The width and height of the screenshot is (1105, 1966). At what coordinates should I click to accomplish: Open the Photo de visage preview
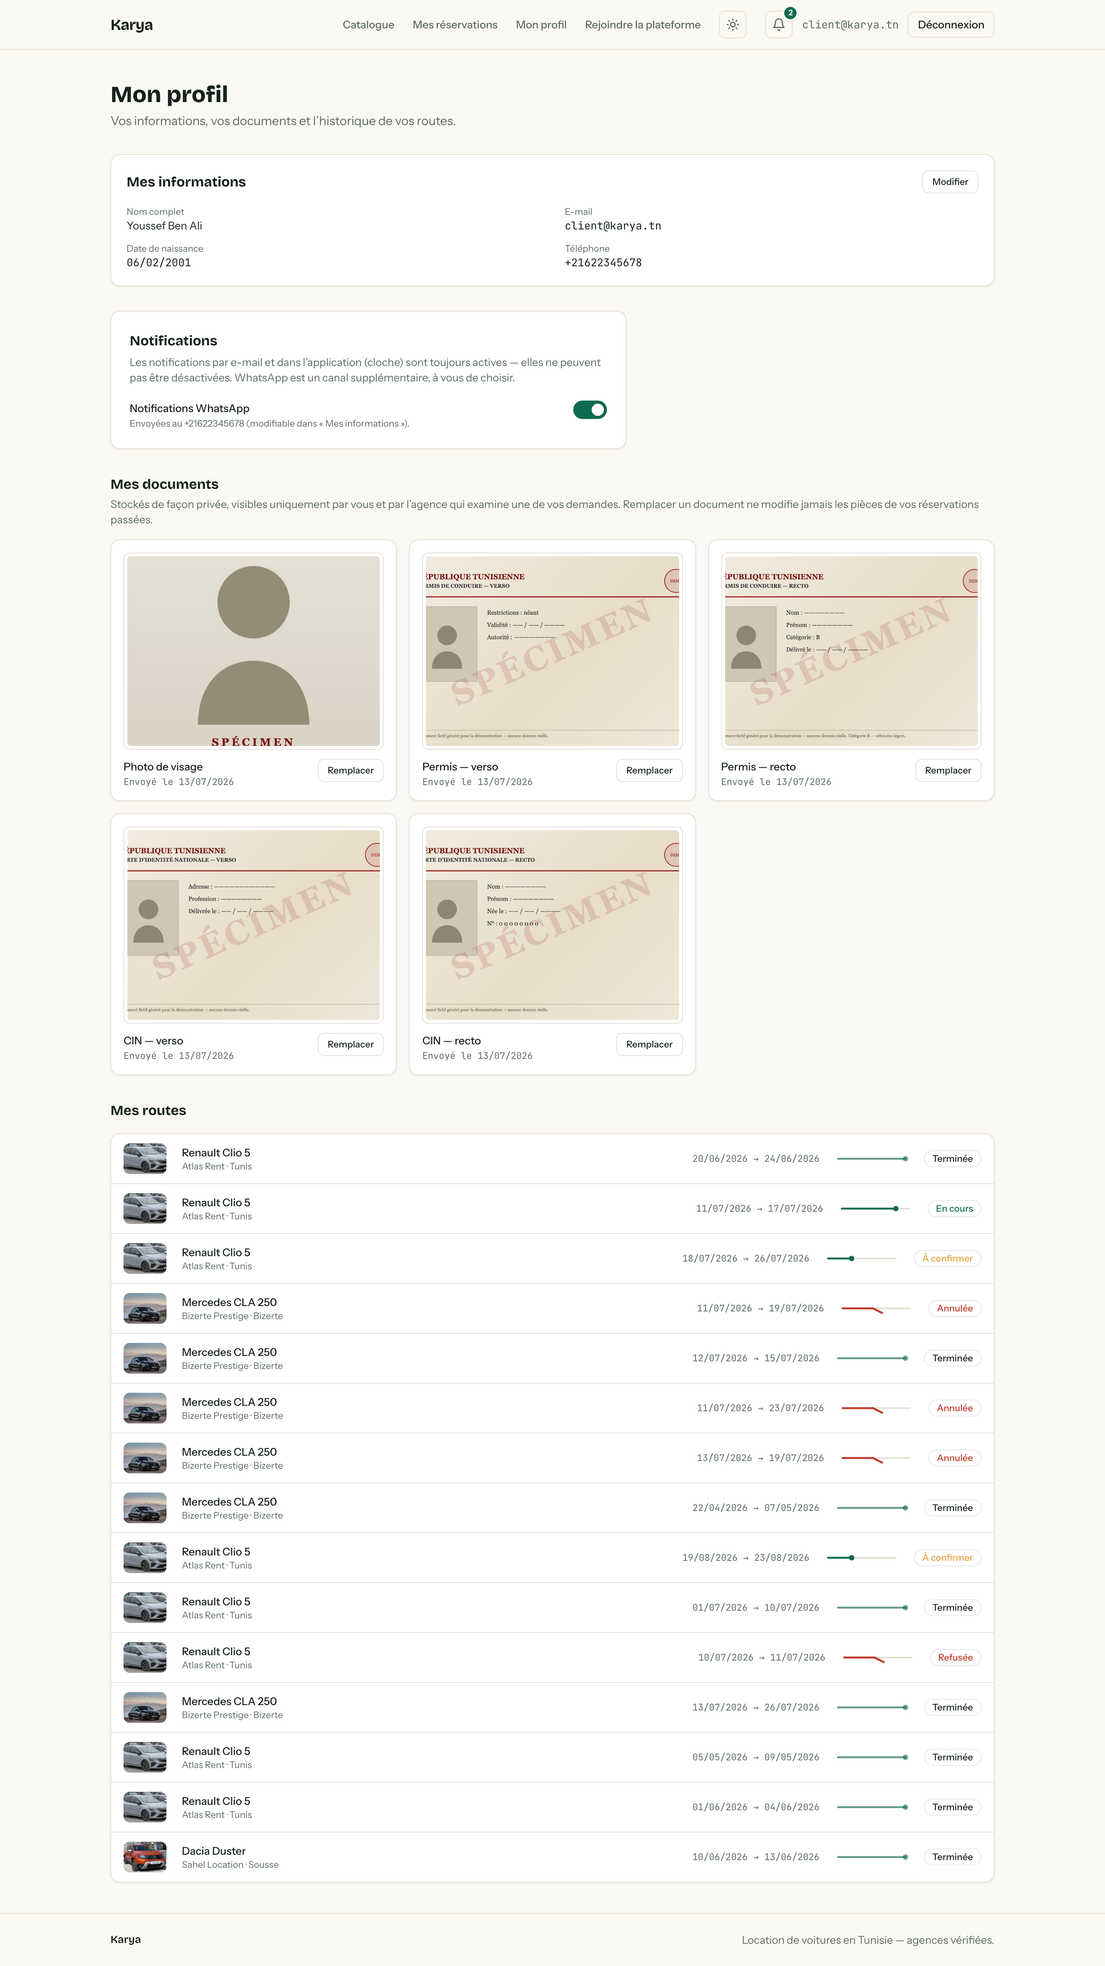(253, 651)
